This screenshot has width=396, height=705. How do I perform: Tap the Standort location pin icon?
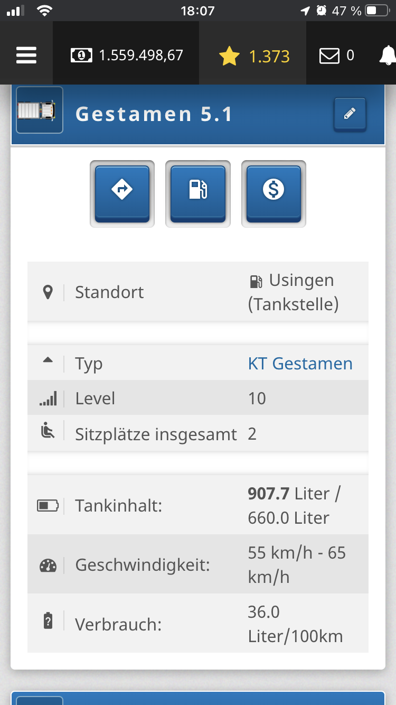click(48, 292)
